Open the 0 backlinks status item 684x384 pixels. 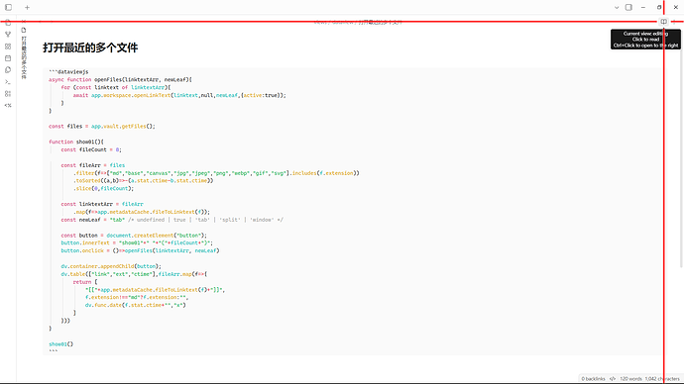[593, 379]
